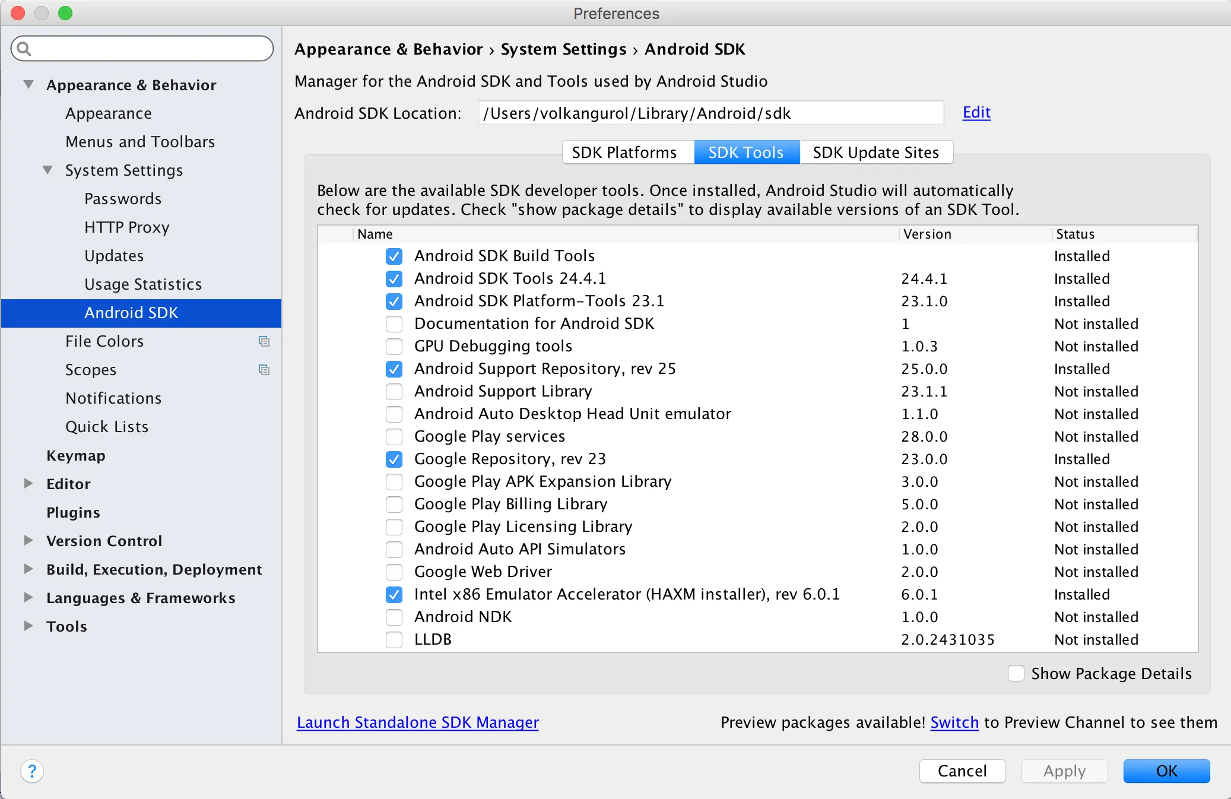Screen dimensions: 1231x799
Task: Click the Android SDK Location field
Action: 710,113
